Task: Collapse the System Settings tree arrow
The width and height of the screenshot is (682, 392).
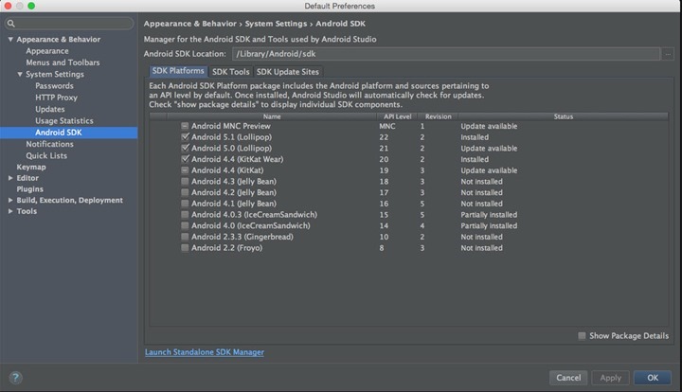Action: coord(20,74)
